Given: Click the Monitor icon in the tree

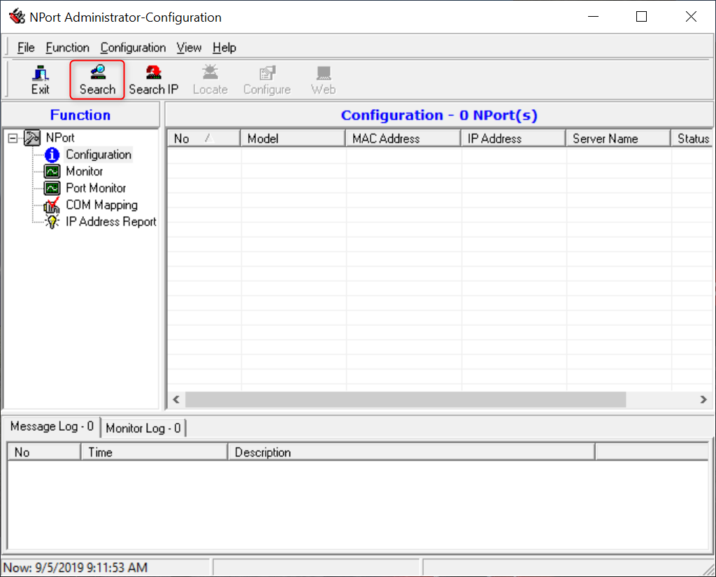Looking at the screenshot, I should [x=52, y=172].
